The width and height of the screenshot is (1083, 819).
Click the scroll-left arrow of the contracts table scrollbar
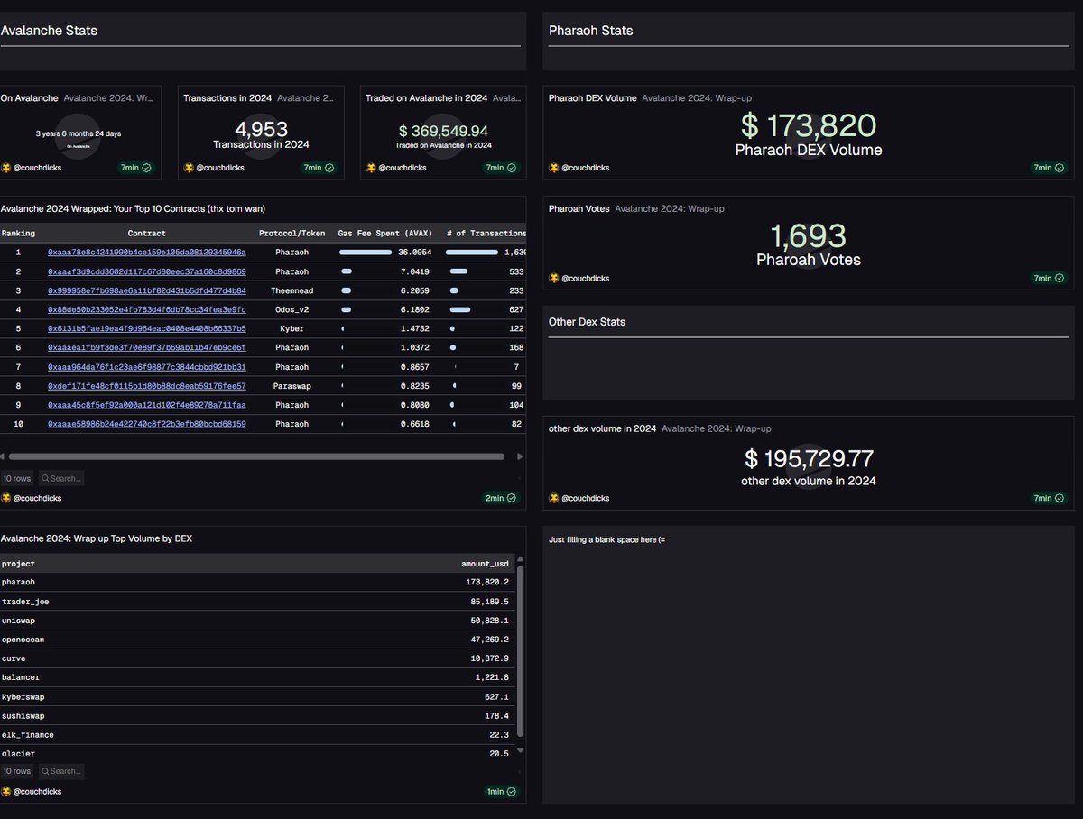pyautogui.click(x=3, y=456)
